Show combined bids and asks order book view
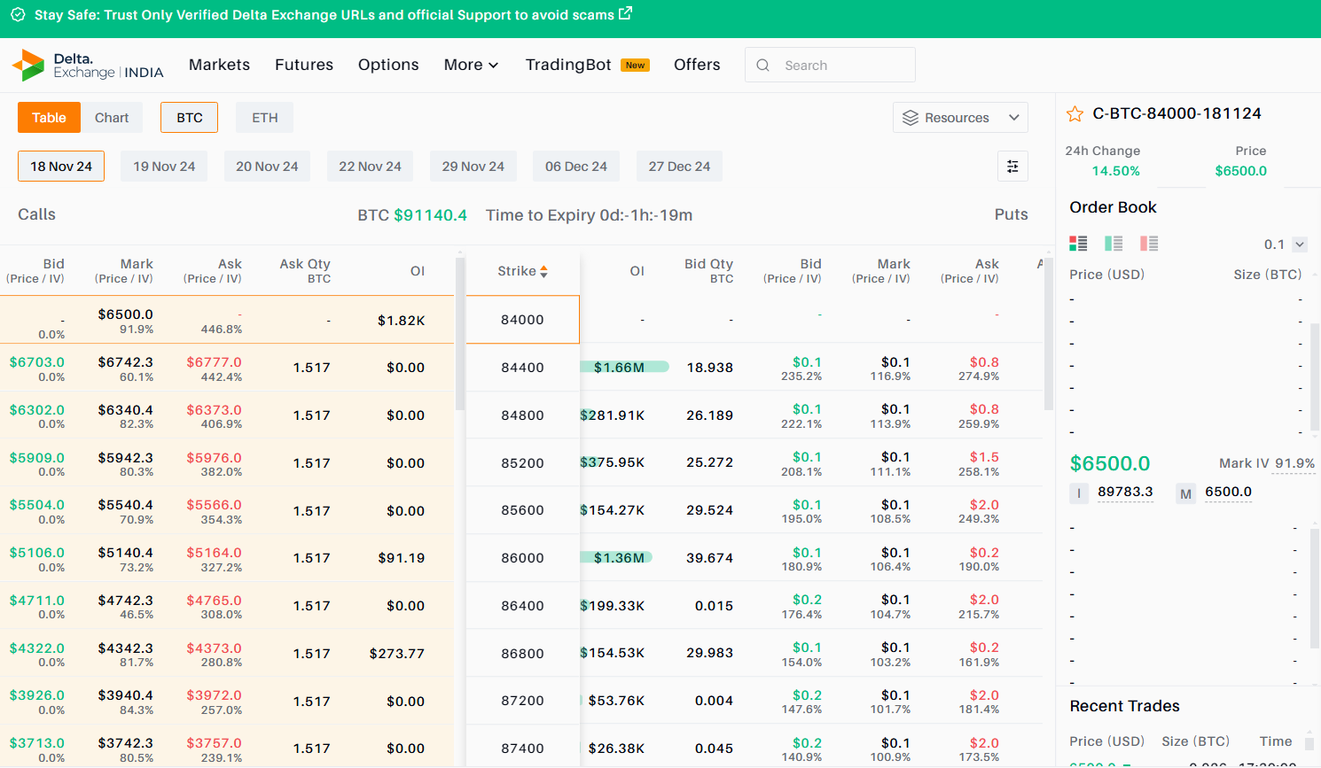Screen dimensions: 1321x768 coord(1078,244)
